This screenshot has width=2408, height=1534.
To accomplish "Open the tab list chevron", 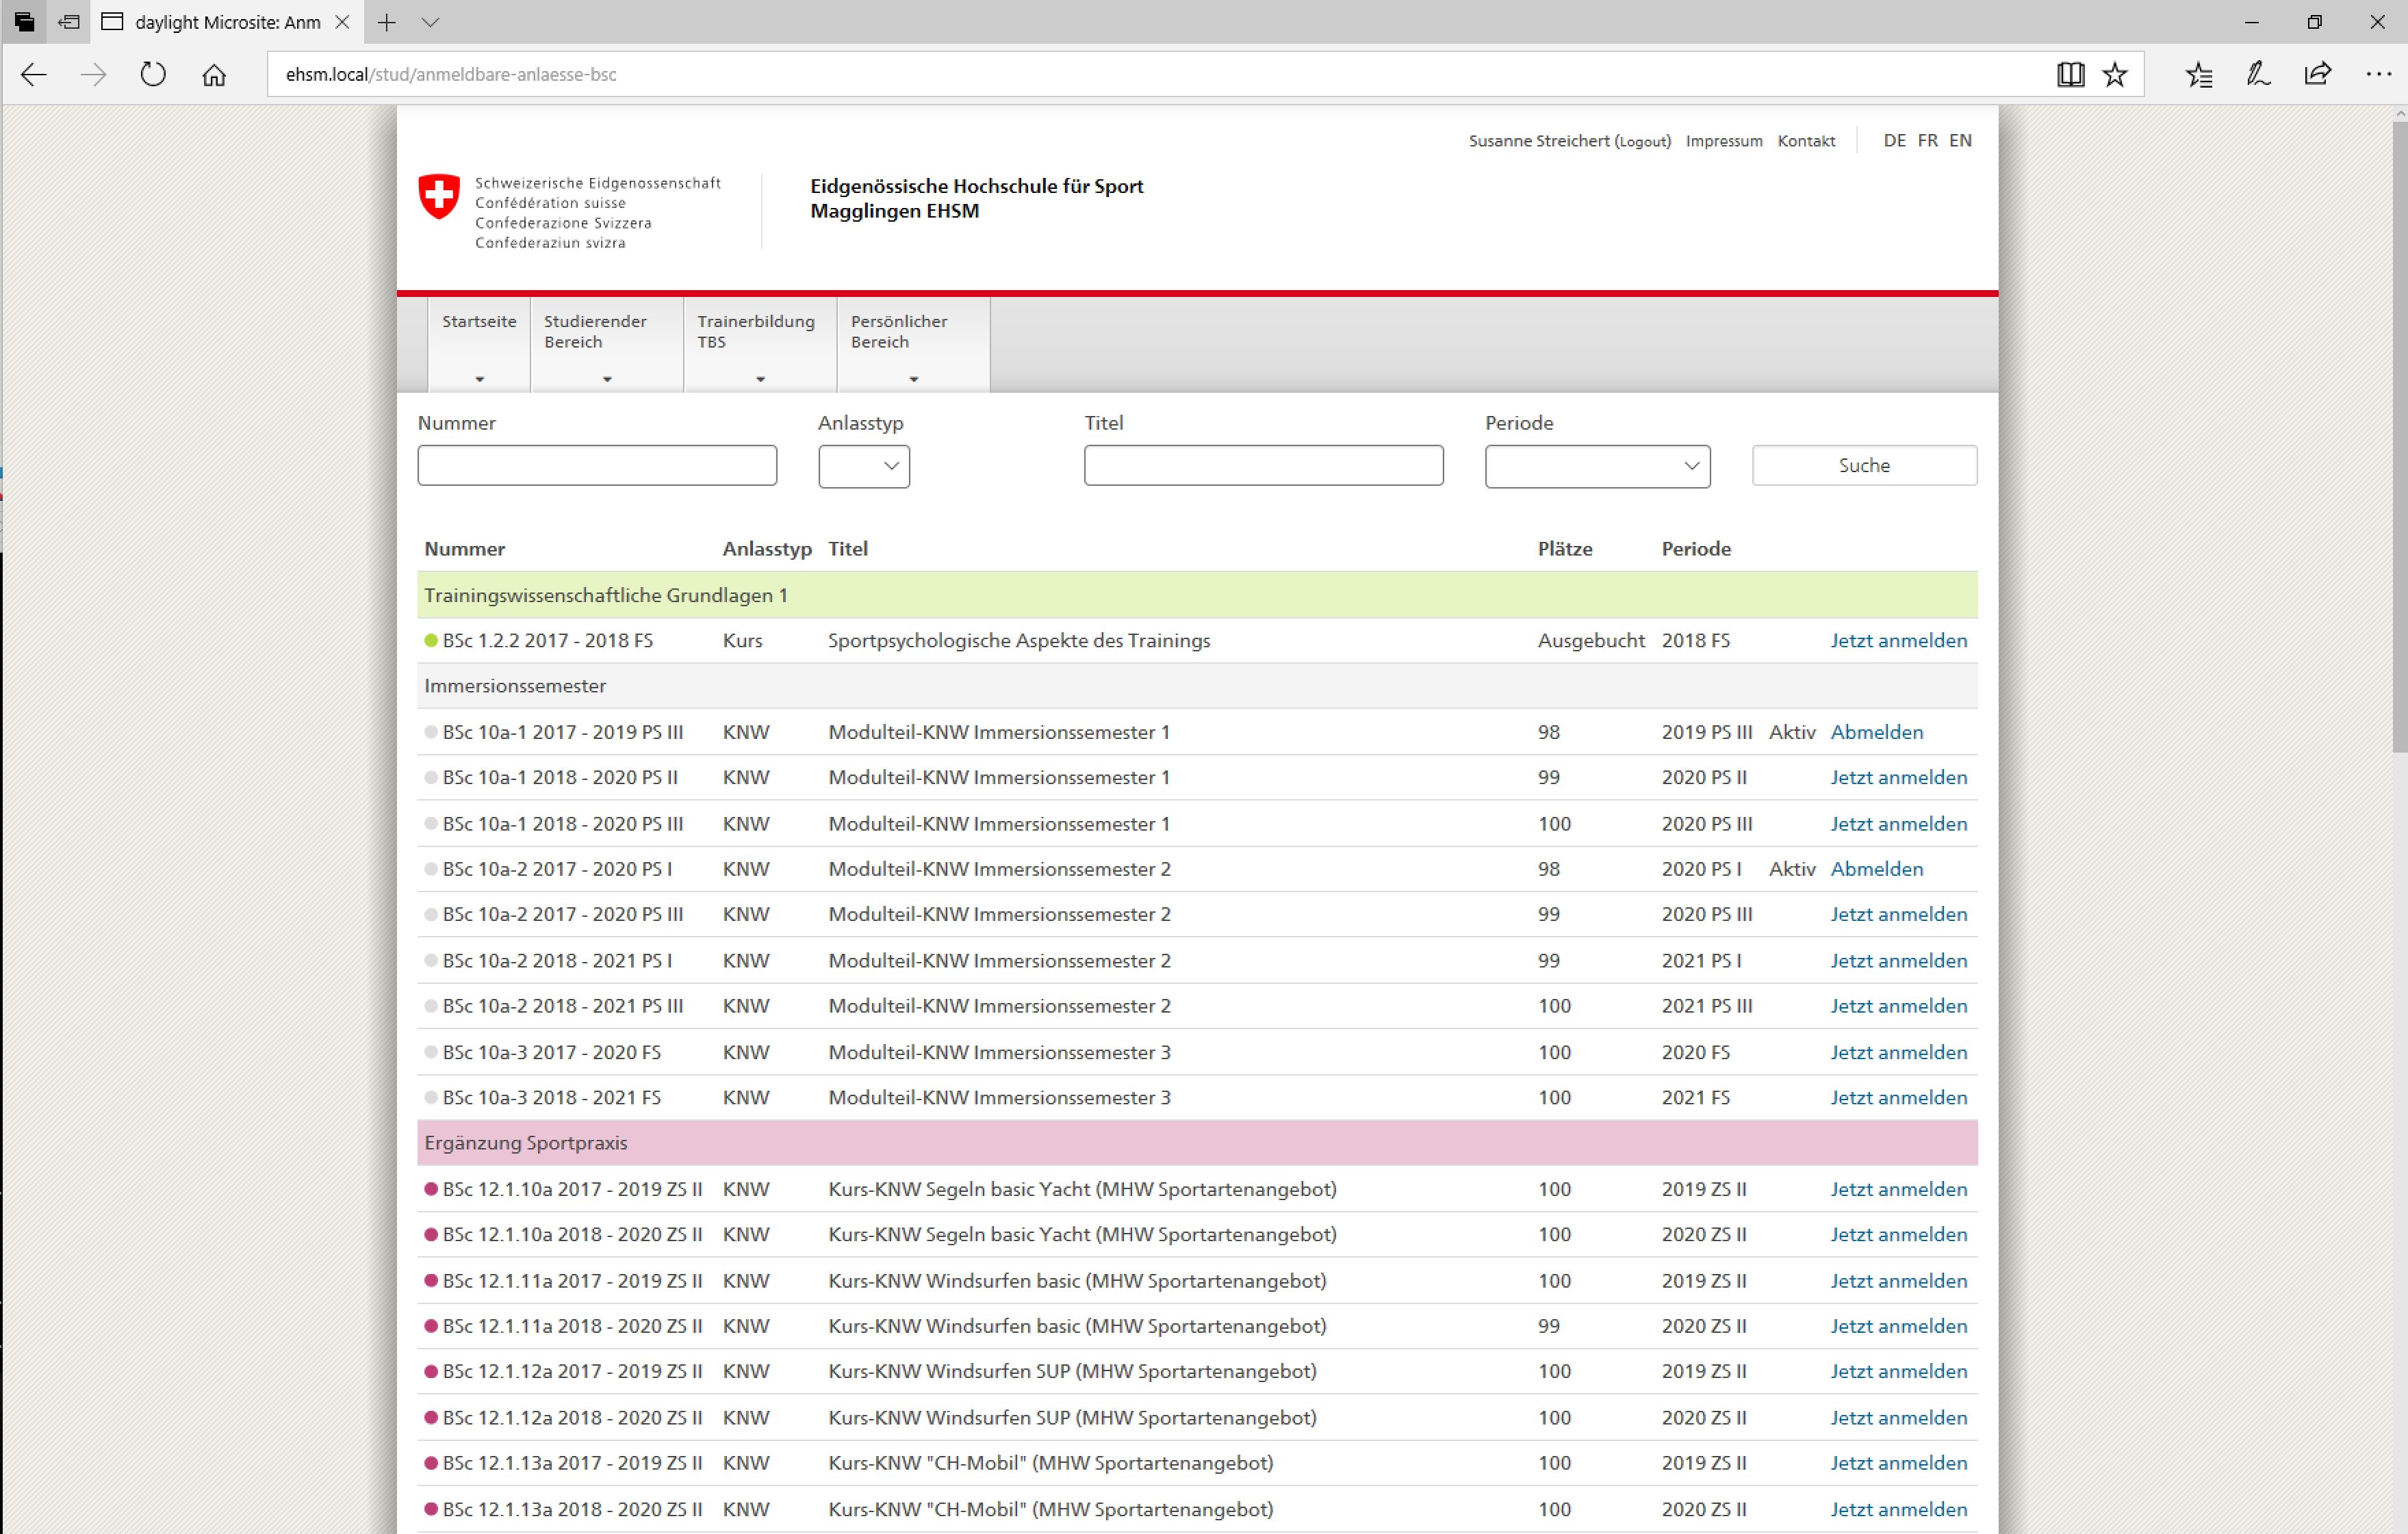I will tap(430, 22).
